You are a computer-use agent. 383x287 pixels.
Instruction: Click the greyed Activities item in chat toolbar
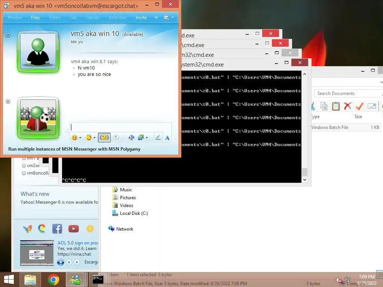click(117, 18)
